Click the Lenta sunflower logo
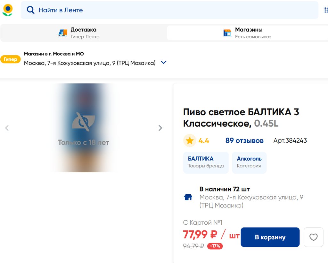 click(x=7, y=10)
